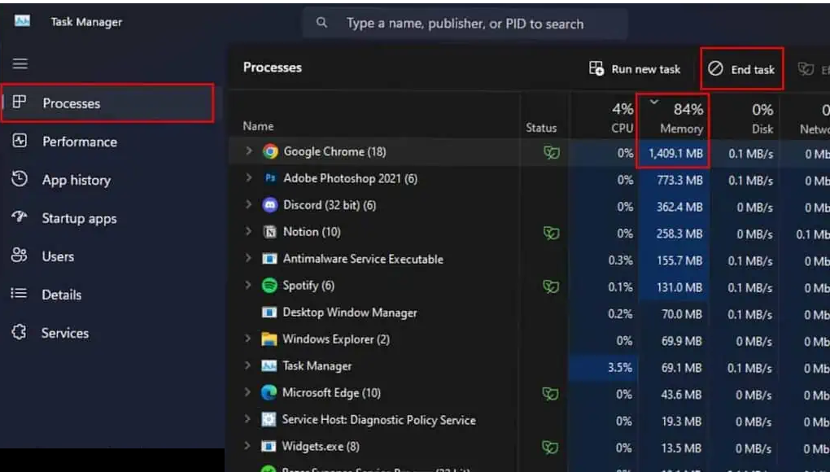
Task: Click the 131.0 MB memory value
Action: [x=679, y=288]
